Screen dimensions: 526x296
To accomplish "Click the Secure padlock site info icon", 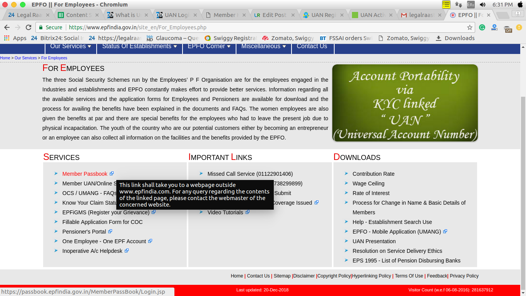I will [42, 27].
